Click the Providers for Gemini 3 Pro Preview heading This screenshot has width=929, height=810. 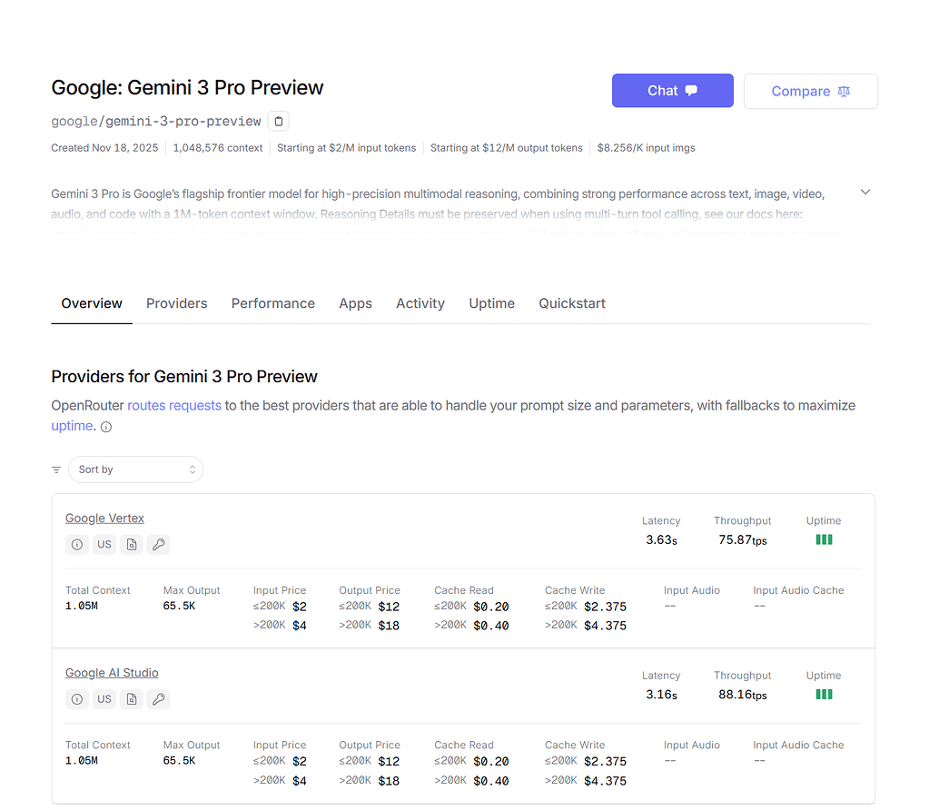pyautogui.click(x=184, y=377)
